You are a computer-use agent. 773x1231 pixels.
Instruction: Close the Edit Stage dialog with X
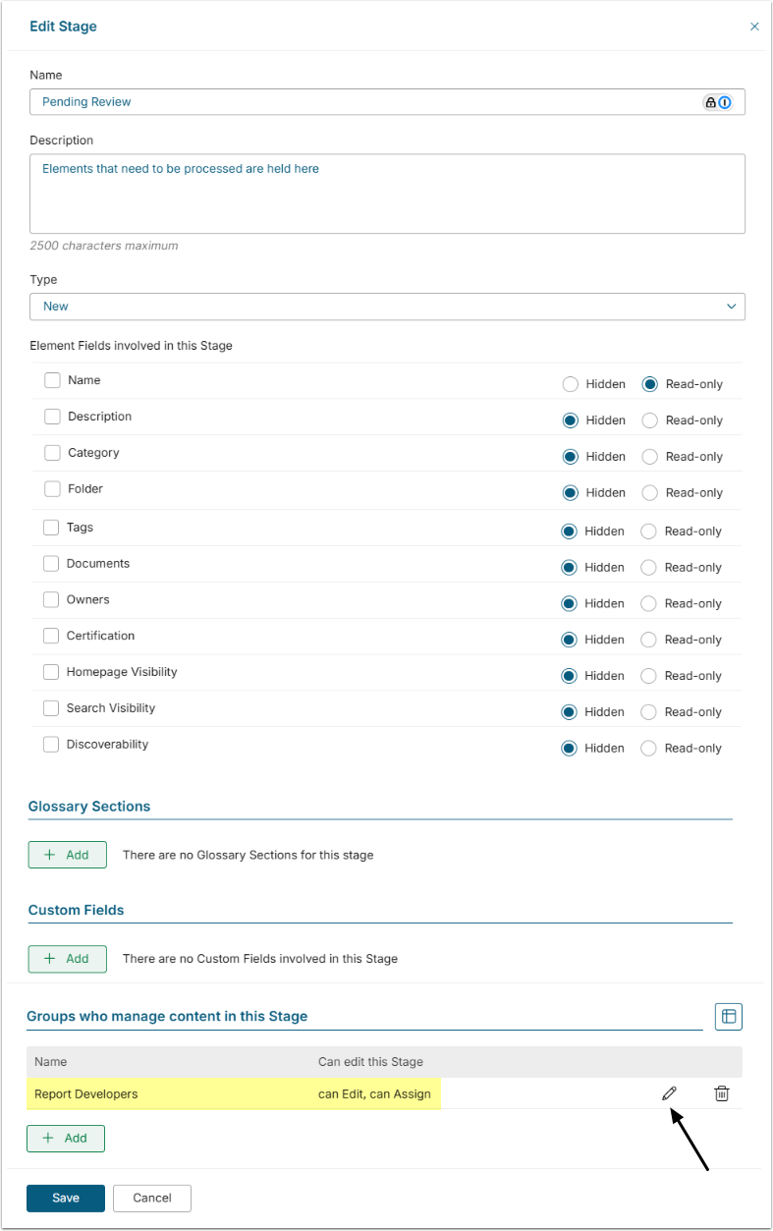[754, 27]
